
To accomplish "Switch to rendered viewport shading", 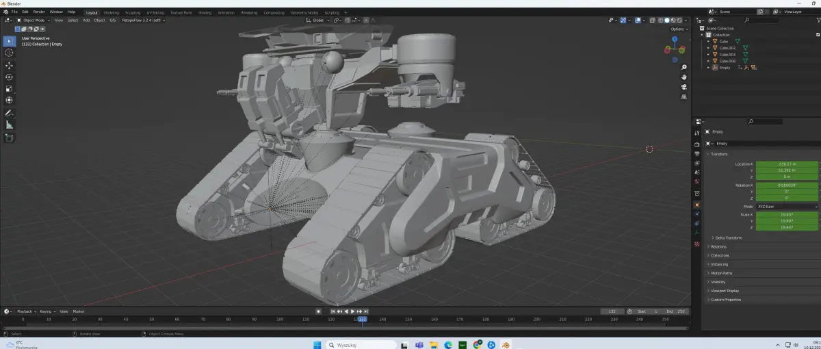I will pos(681,20).
